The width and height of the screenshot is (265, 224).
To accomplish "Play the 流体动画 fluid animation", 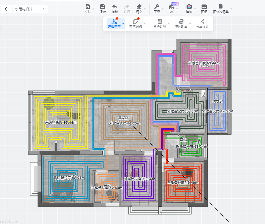I will [181, 23].
